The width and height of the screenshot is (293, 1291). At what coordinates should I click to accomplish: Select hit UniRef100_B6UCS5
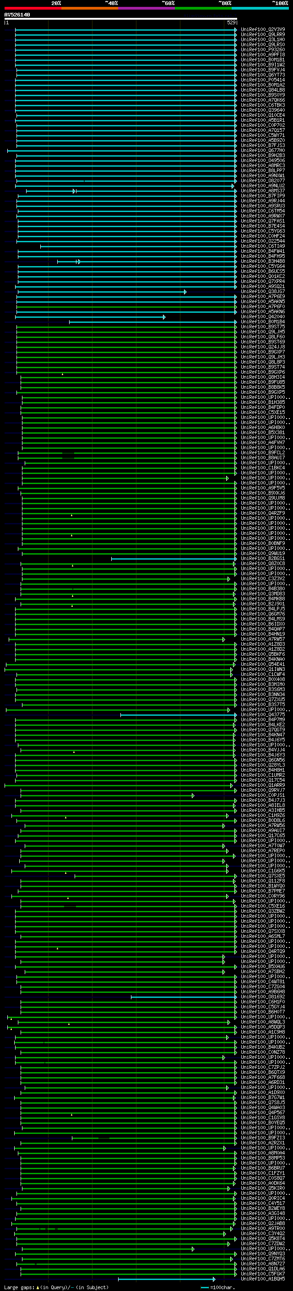263,271
